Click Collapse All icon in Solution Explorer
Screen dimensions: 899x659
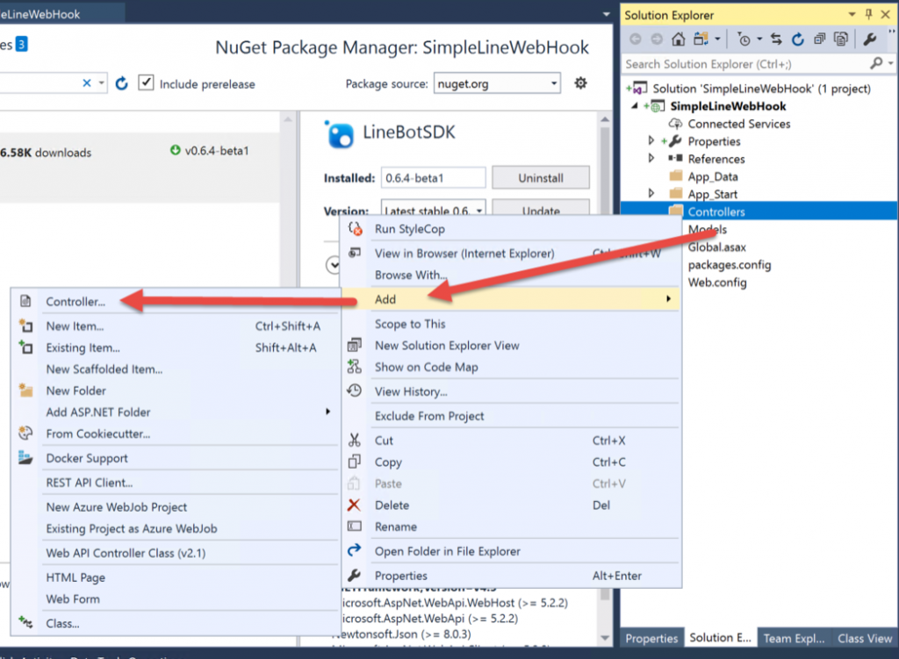[x=819, y=39]
